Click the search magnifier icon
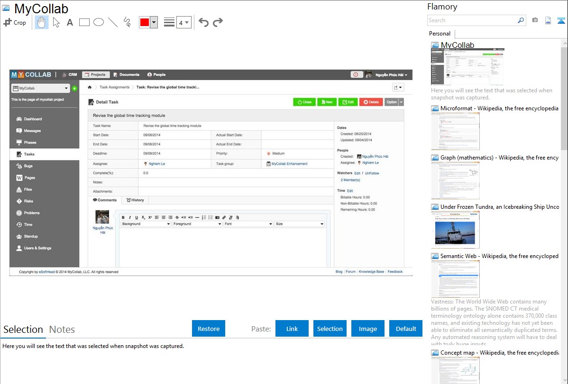Viewport: 568px width, 384px height. tap(521, 20)
